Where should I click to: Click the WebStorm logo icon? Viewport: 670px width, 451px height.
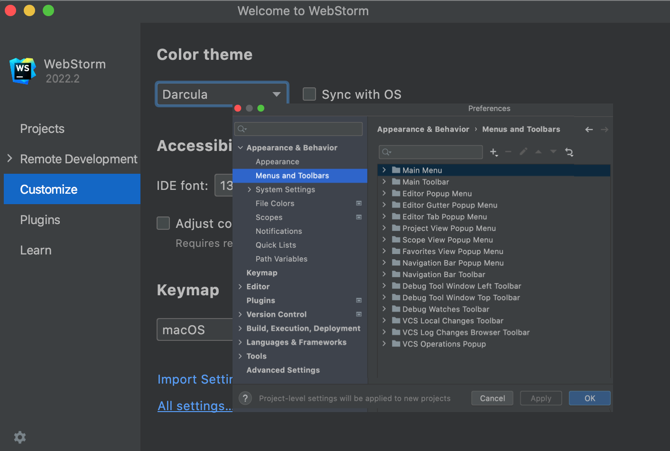coord(23,71)
